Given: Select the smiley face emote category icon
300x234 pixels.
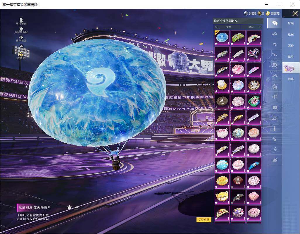Looking at the screenshot, I should click(275, 65).
